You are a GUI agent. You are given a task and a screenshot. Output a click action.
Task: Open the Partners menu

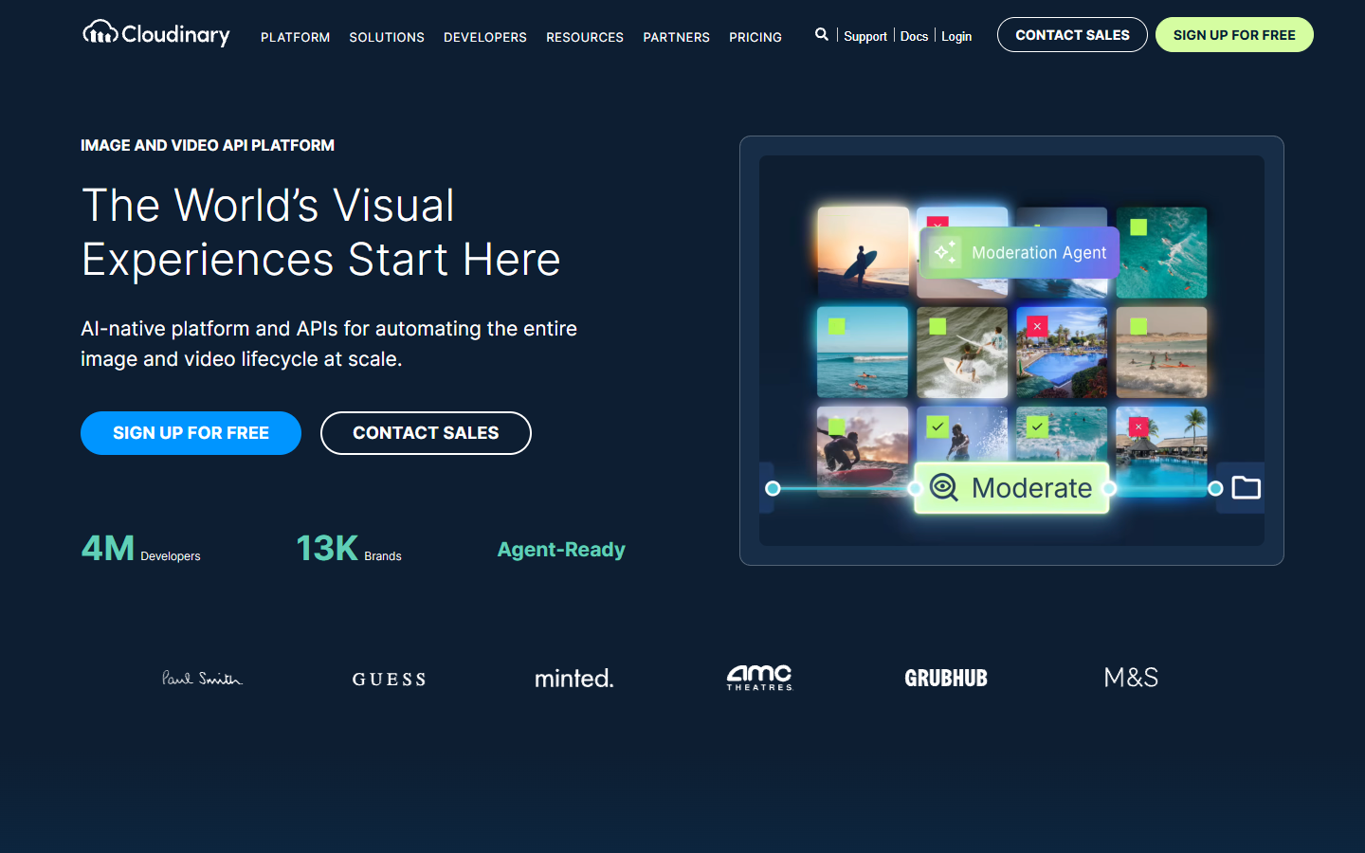pos(676,37)
